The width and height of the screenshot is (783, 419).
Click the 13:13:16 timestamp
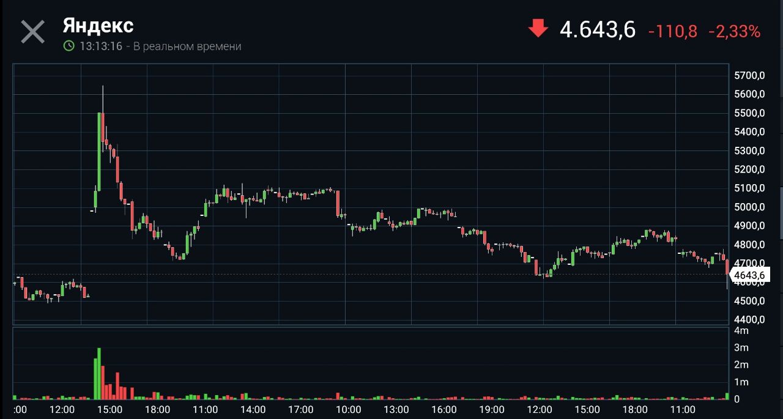point(101,46)
